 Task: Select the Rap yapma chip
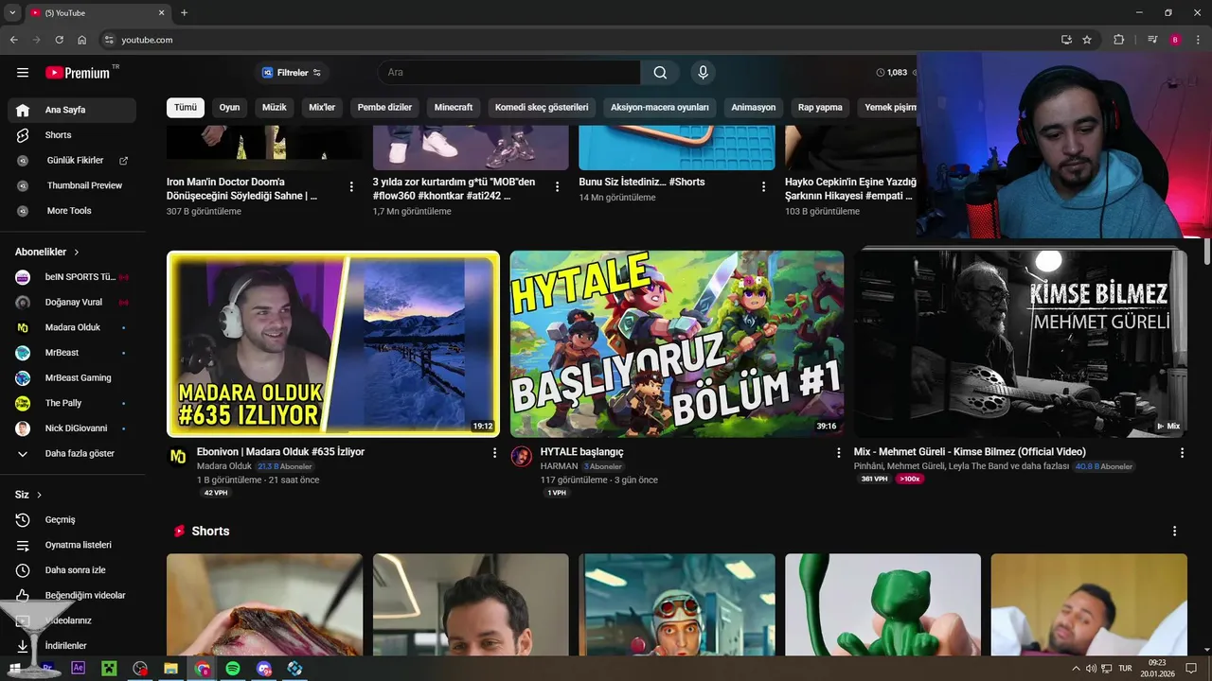820,107
